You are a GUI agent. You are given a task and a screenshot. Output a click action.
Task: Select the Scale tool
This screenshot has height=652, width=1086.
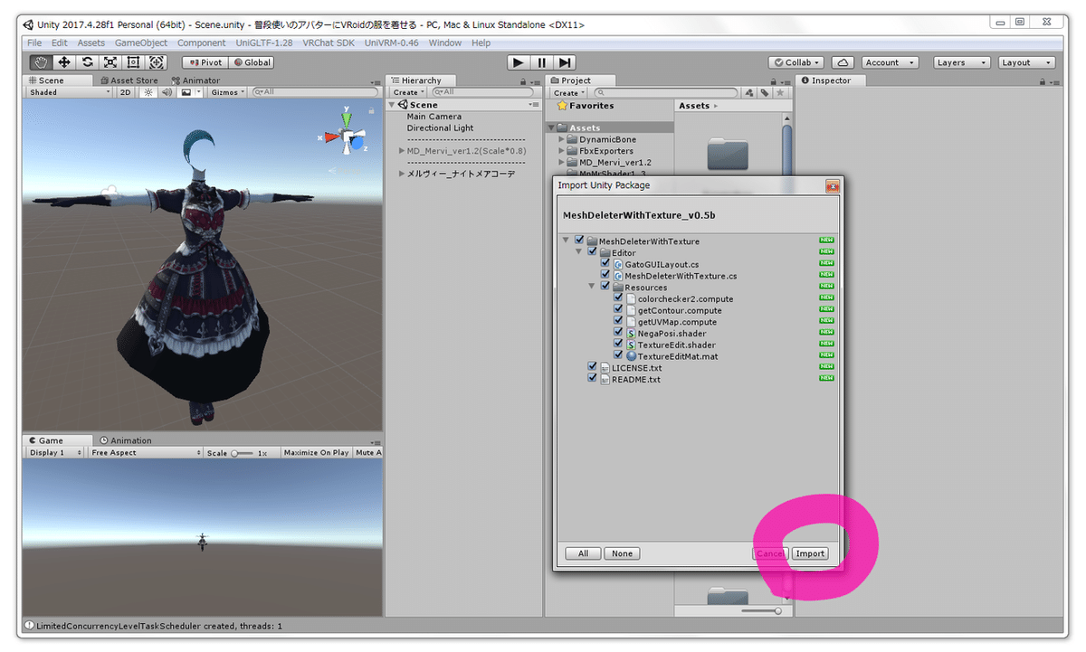point(110,62)
